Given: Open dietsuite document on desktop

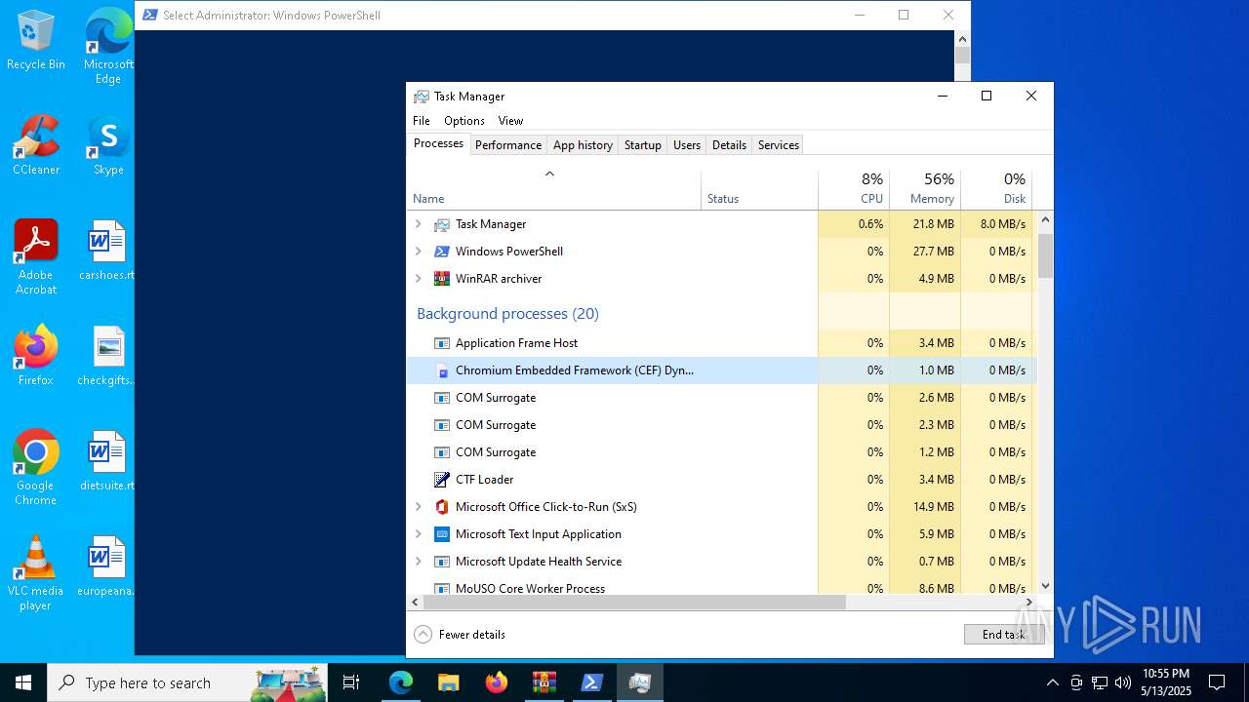Looking at the screenshot, I should point(107,462).
